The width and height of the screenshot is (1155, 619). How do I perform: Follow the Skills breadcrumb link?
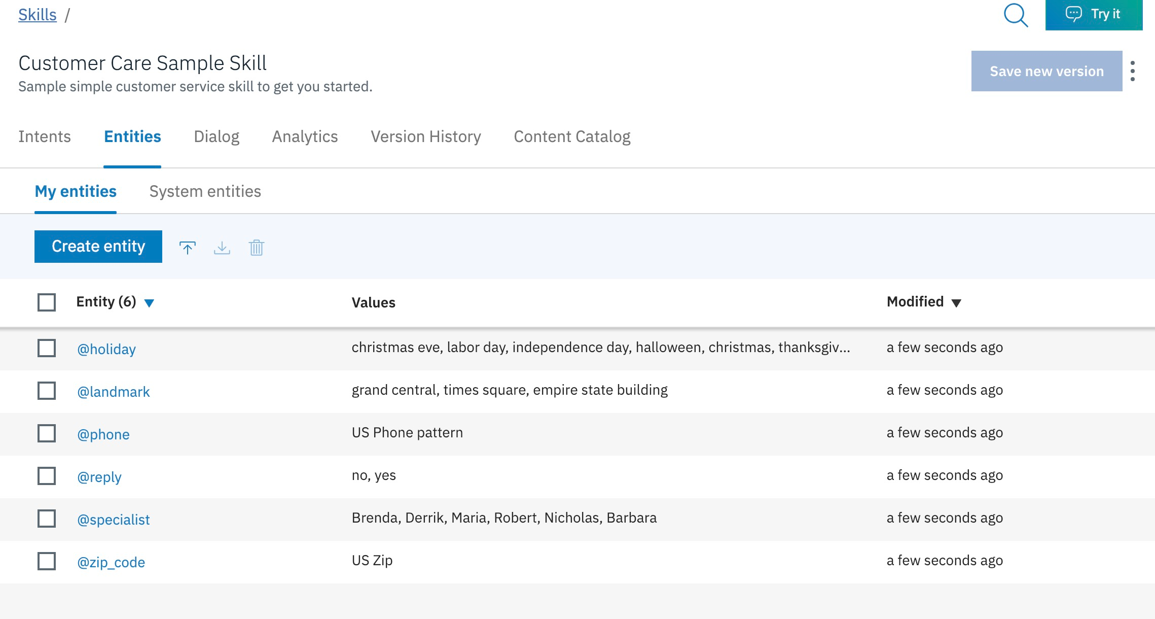click(38, 15)
